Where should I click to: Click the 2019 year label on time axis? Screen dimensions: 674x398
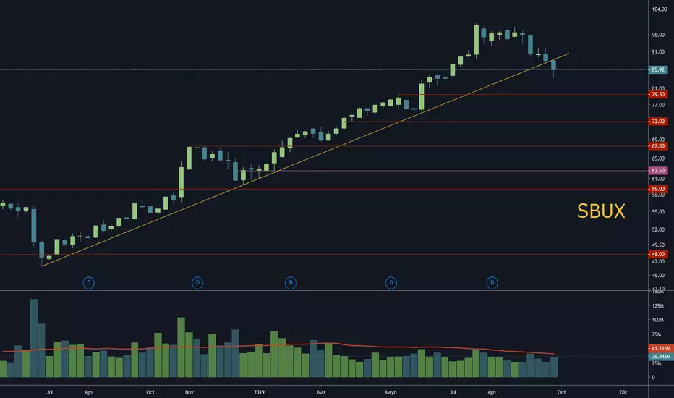[x=259, y=392]
